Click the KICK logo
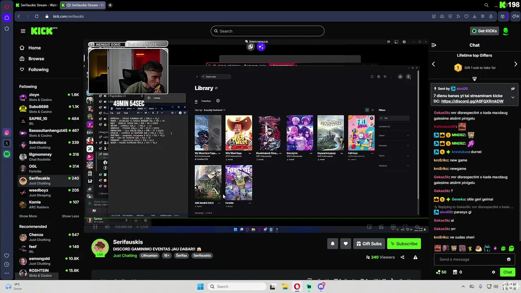Screen dimensions: 521x293 pyautogui.click(x=42, y=31)
